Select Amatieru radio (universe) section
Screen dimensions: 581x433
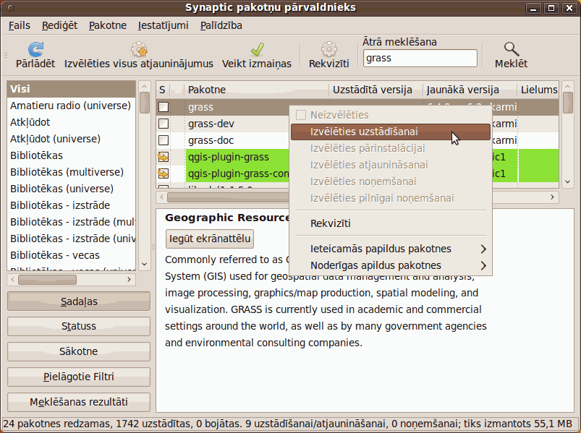71,106
